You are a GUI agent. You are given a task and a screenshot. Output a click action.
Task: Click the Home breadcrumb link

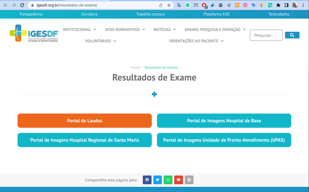tap(136, 67)
